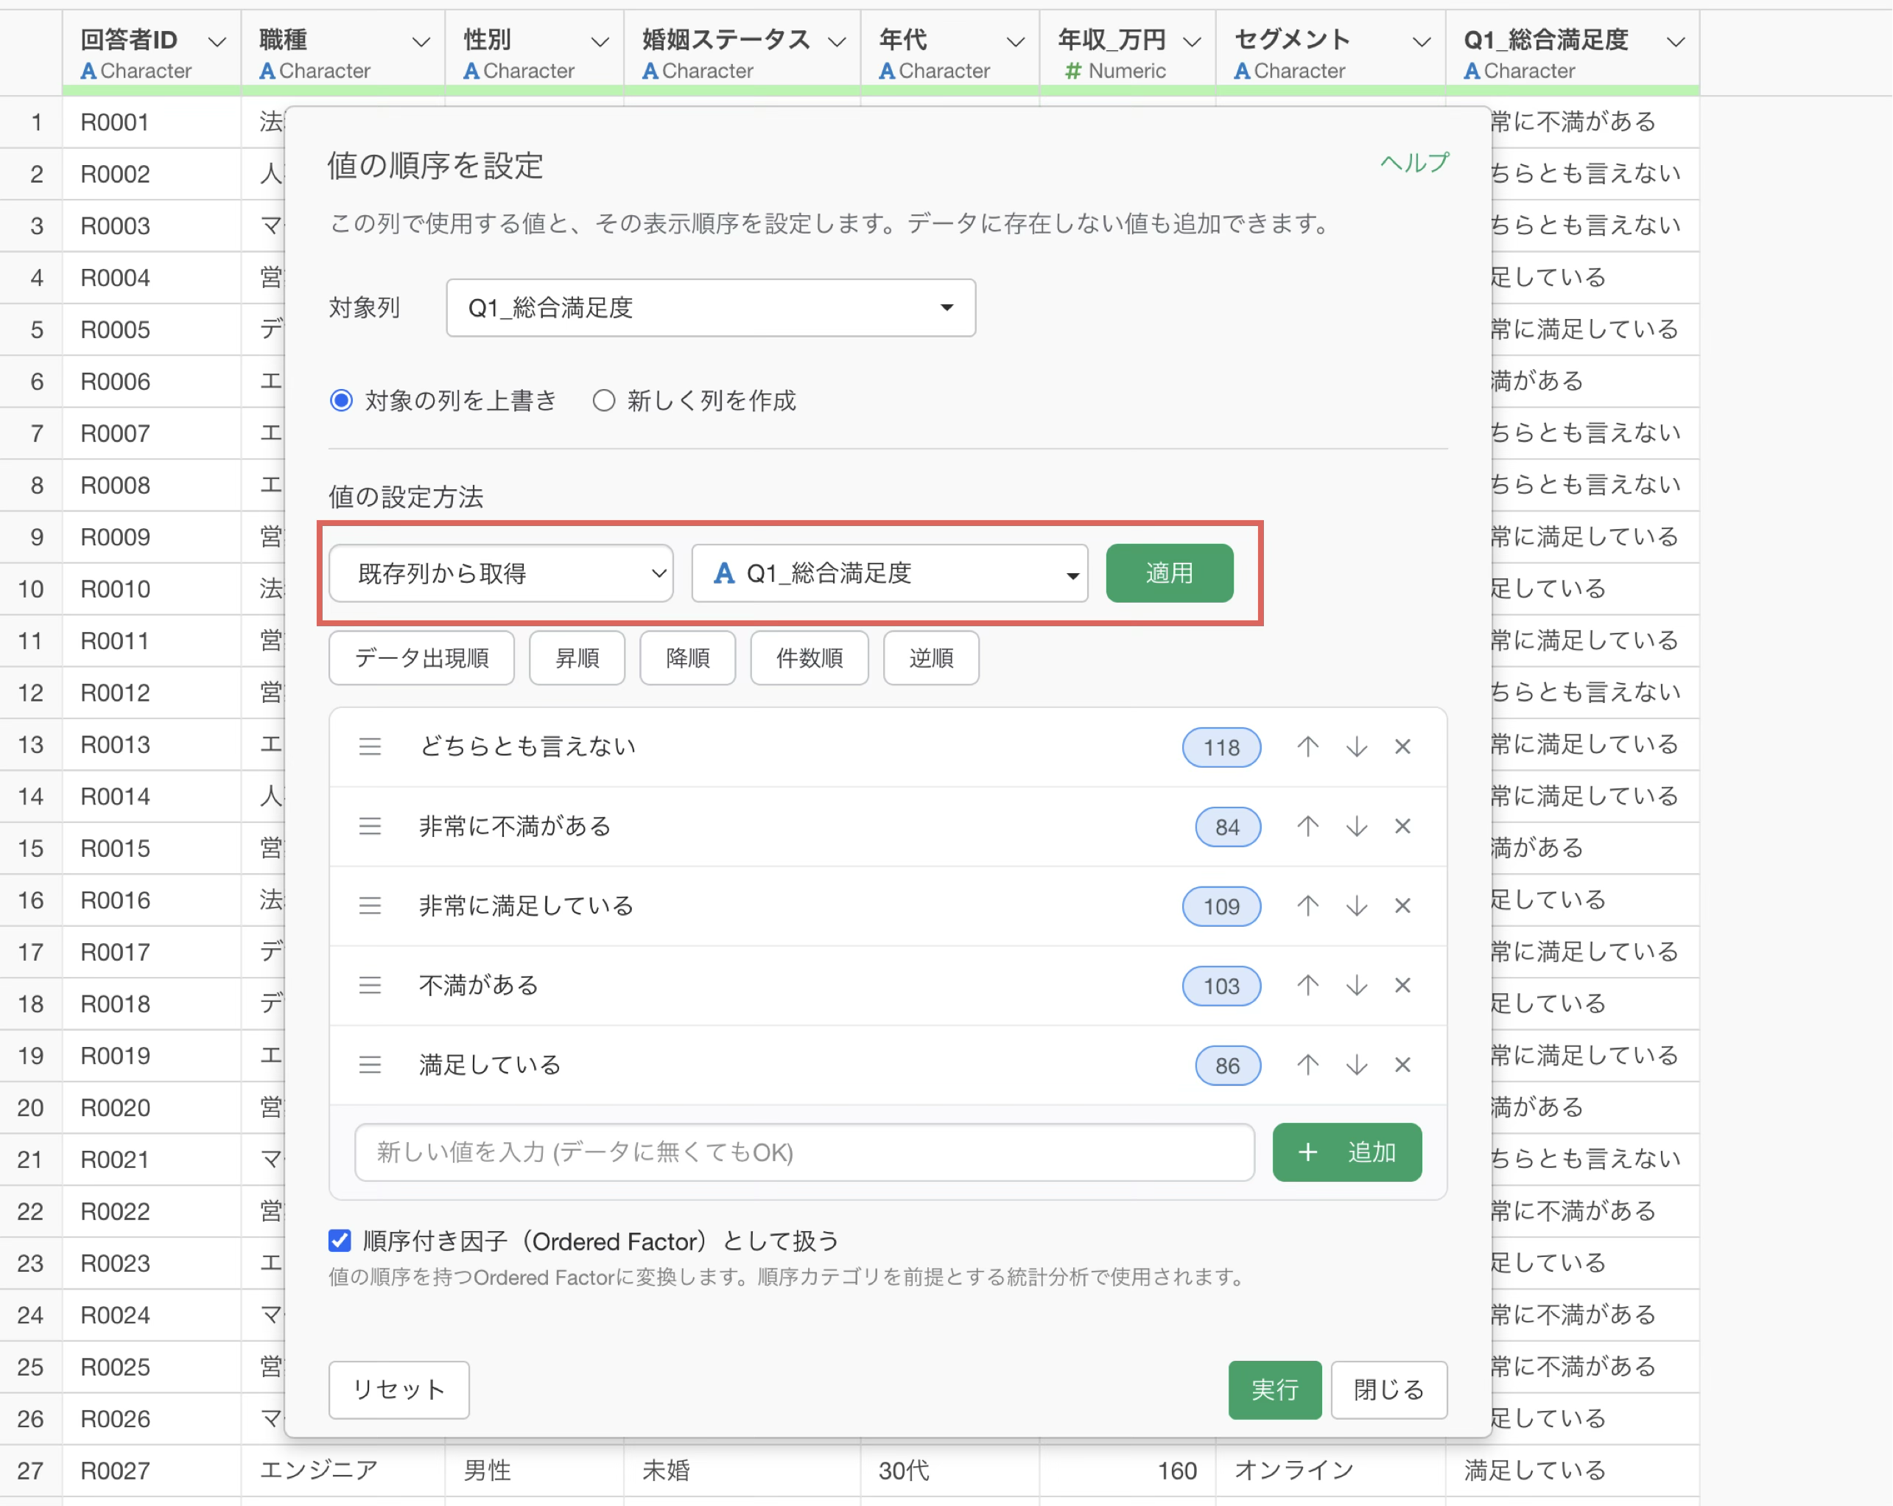Open the ヘルプ link

[1414, 162]
